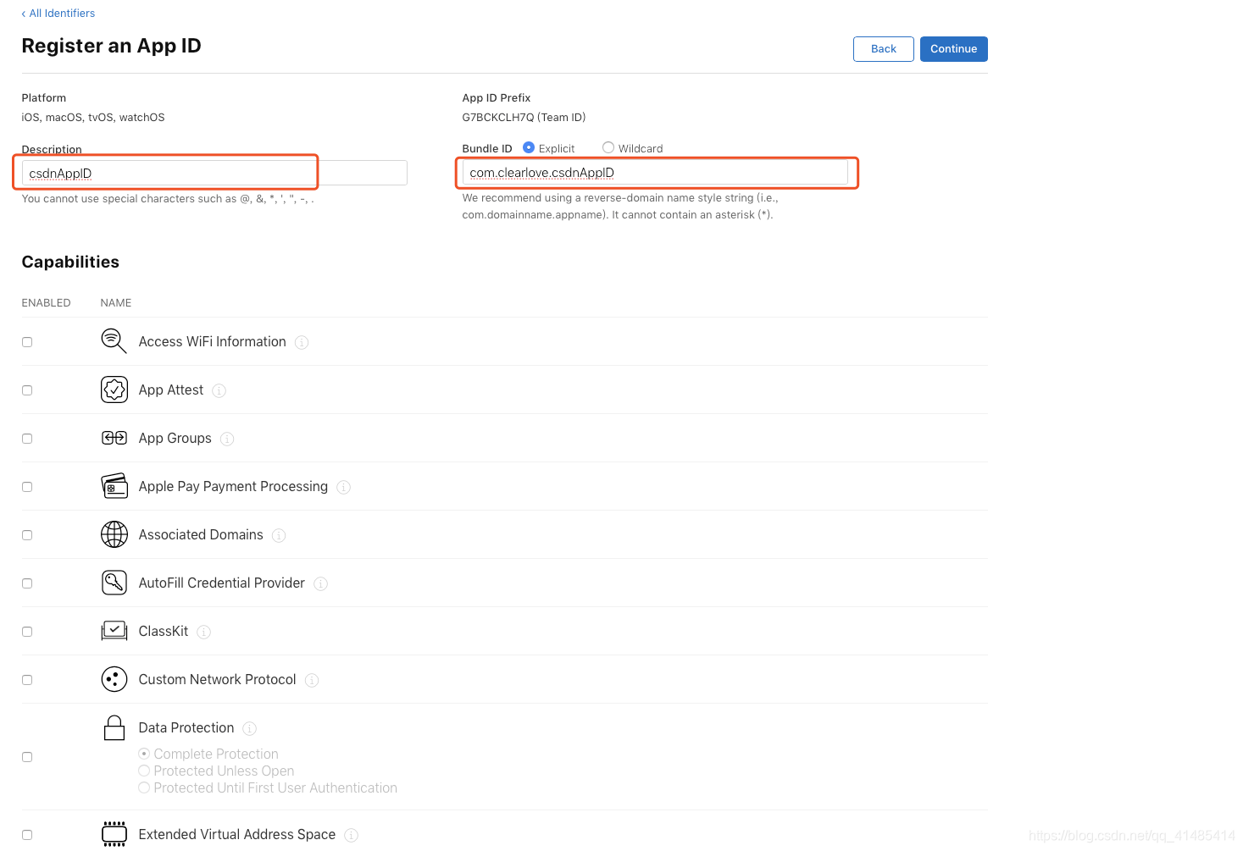This screenshot has height=851, width=1243.
Task: Choose Protected Until First User Authentication
Action: tap(144, 787)
